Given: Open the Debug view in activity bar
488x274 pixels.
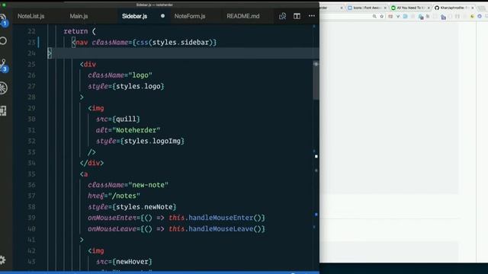Looking at the screenshot, I should pyautogui.click(x=3, y=88).
